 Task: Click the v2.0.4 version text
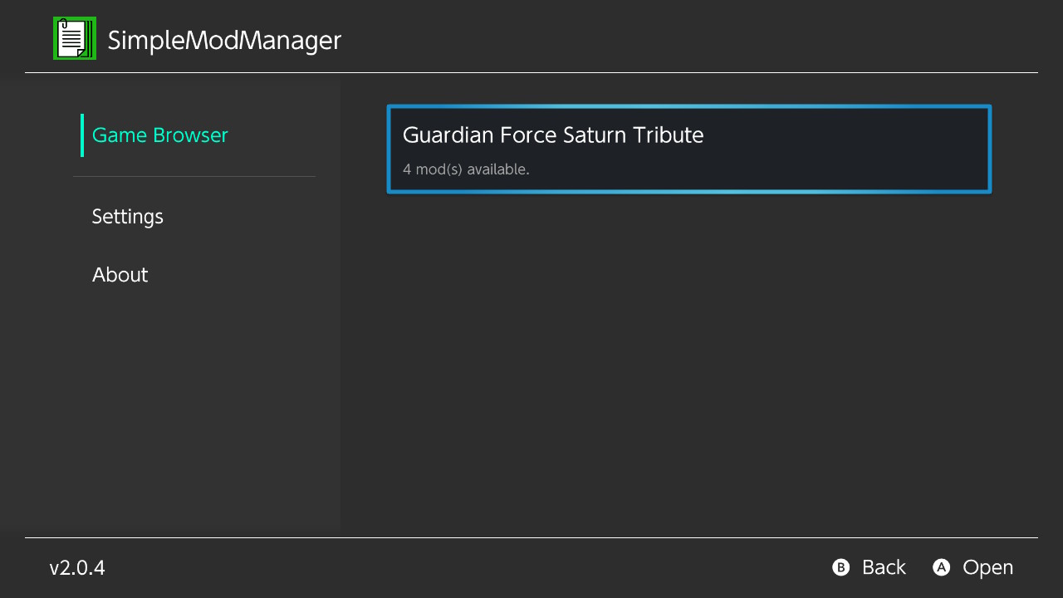pyautogui.click(x=77, y=568)
